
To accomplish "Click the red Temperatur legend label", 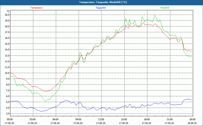I will point(37,8).
